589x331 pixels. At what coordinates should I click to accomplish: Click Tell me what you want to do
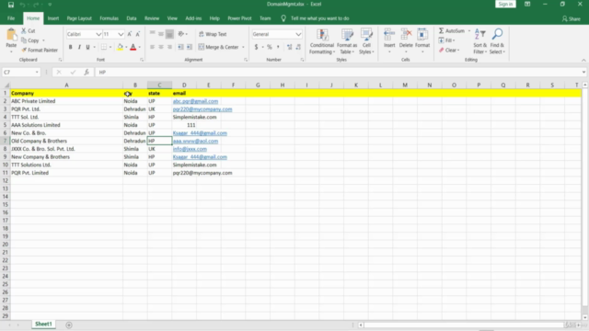pyautogui.click(x=319, y=18)
